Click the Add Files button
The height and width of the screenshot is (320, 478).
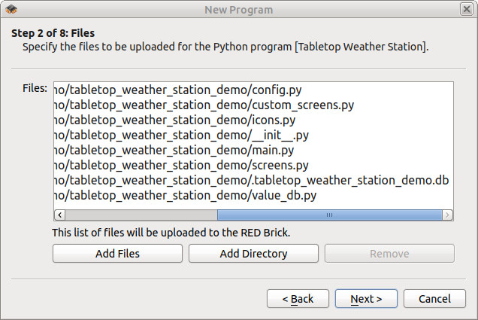click(x=117, y=254)
